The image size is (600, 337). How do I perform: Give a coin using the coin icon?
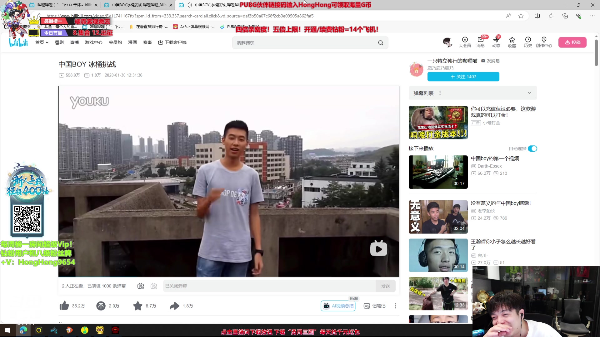[101, 306]
